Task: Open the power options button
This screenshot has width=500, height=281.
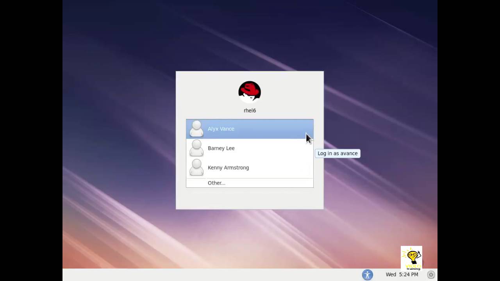Action: coord(431,275)
